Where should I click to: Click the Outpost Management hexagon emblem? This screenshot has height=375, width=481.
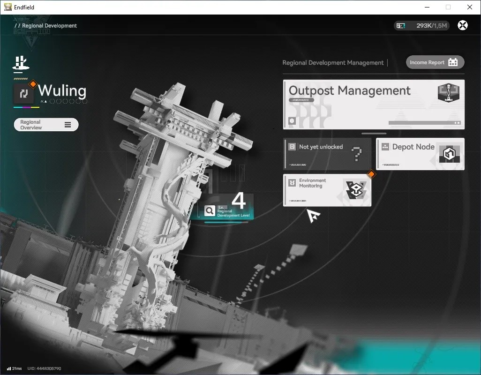448,93
